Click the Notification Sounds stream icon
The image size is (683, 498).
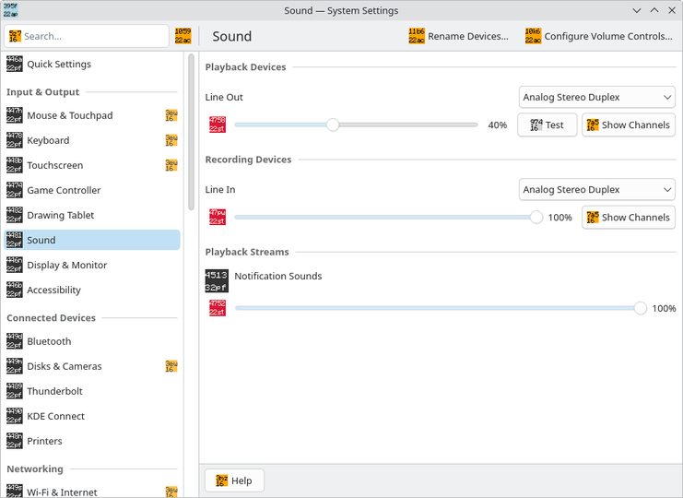click(217, 280)
